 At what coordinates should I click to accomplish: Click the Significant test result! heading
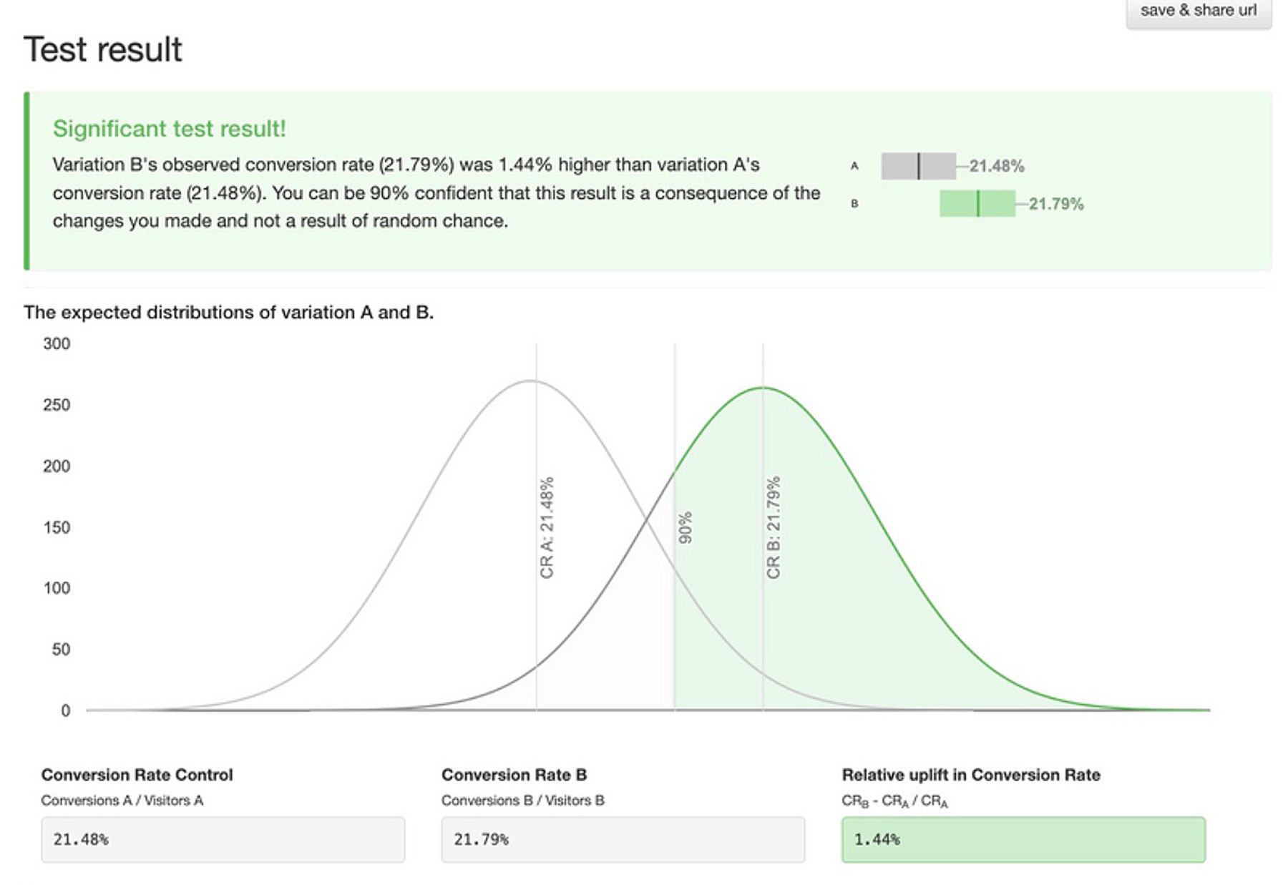[169, 129]
